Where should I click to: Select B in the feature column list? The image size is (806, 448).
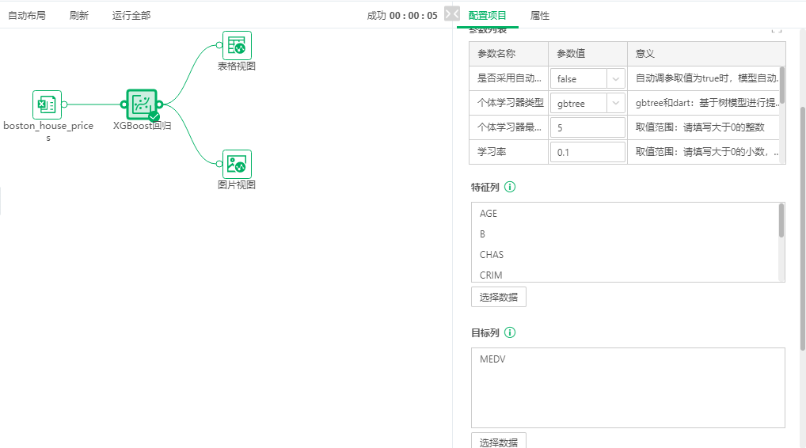pos(482,233)
